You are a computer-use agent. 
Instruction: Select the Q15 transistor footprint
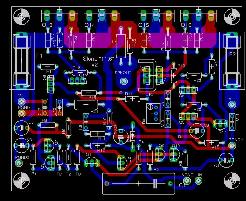(156, 16)
